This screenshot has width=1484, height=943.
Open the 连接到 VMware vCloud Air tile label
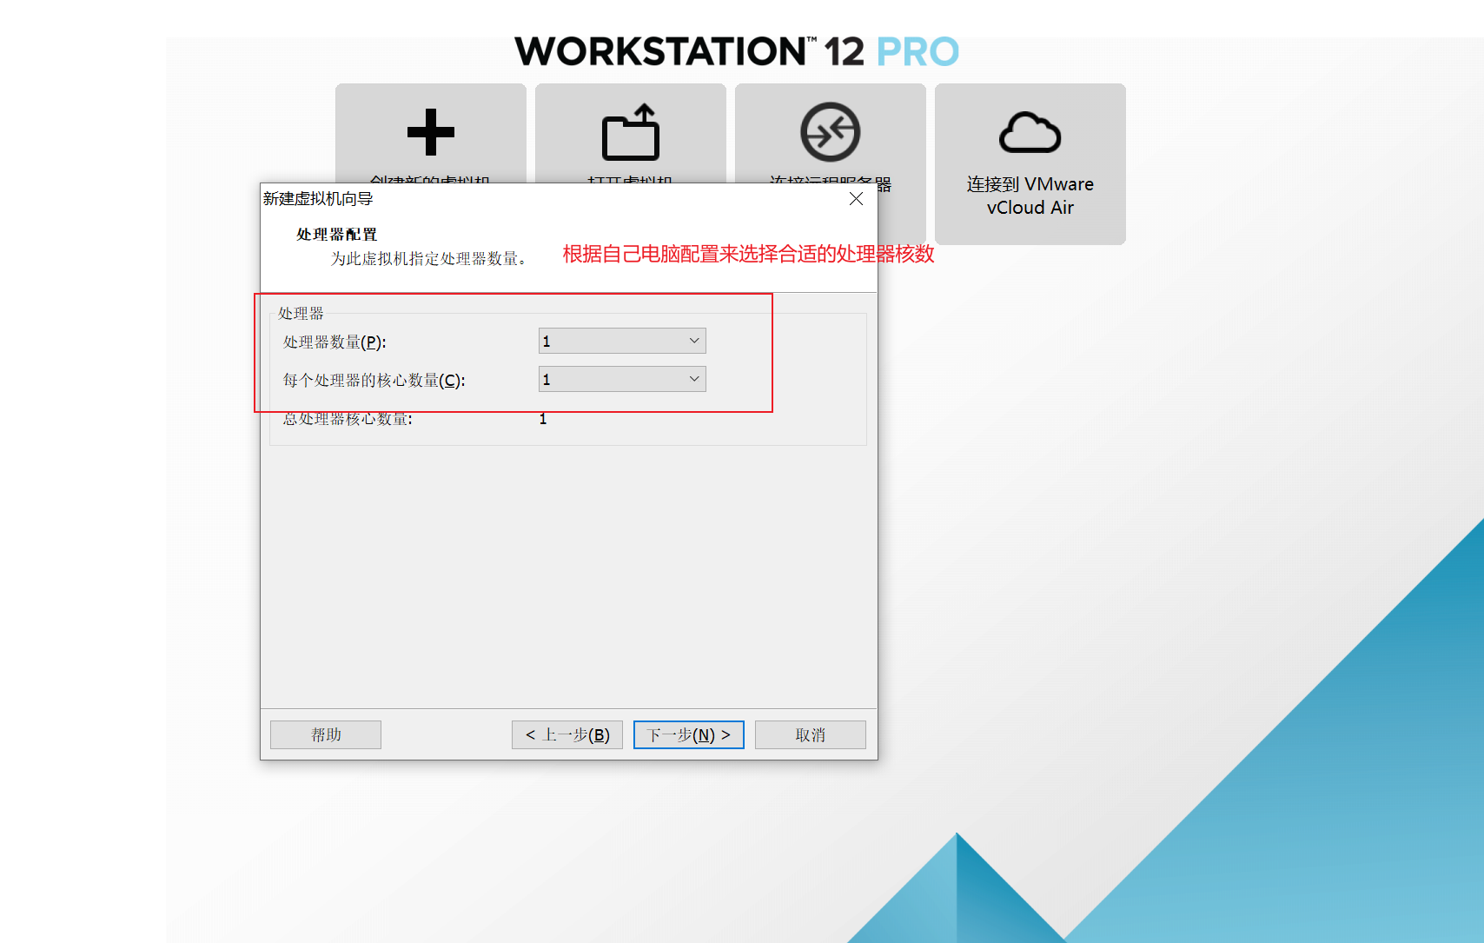click(1030, 196)
